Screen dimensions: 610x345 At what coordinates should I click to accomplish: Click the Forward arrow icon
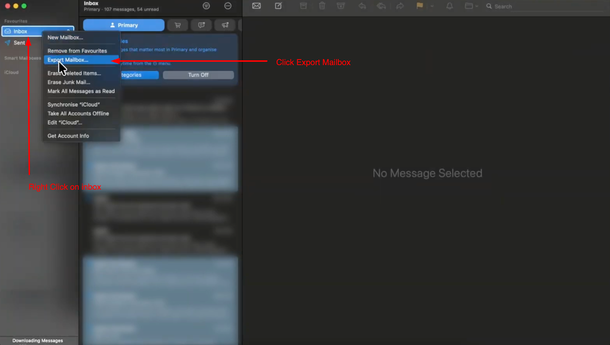[x=400, y=6]
